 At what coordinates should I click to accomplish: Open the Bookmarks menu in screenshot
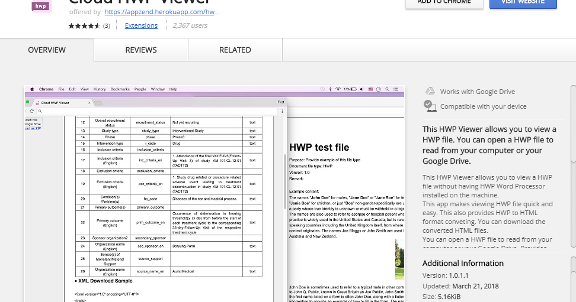(120, 89)
